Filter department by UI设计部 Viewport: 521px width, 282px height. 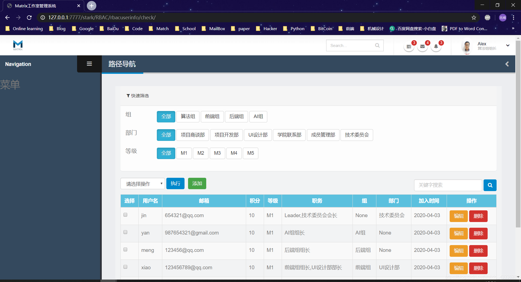(x=258, y=135)
